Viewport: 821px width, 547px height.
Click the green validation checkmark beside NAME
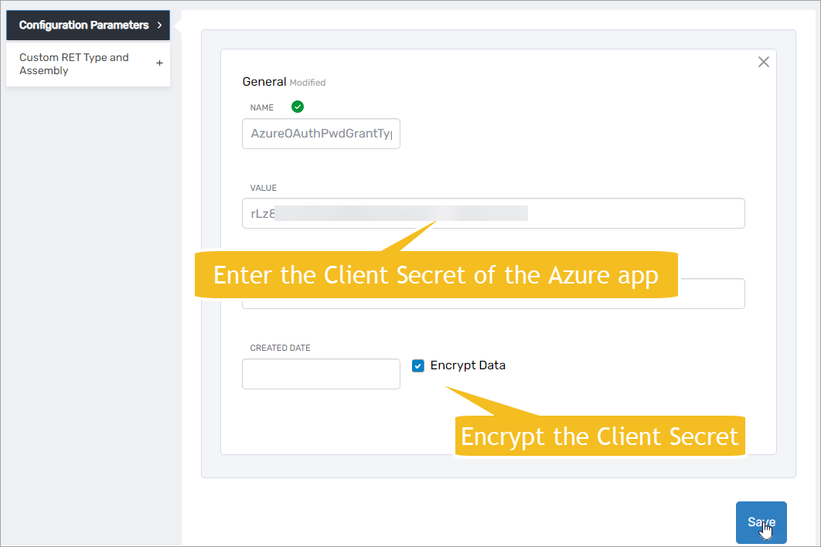click(x=298, y=107)
